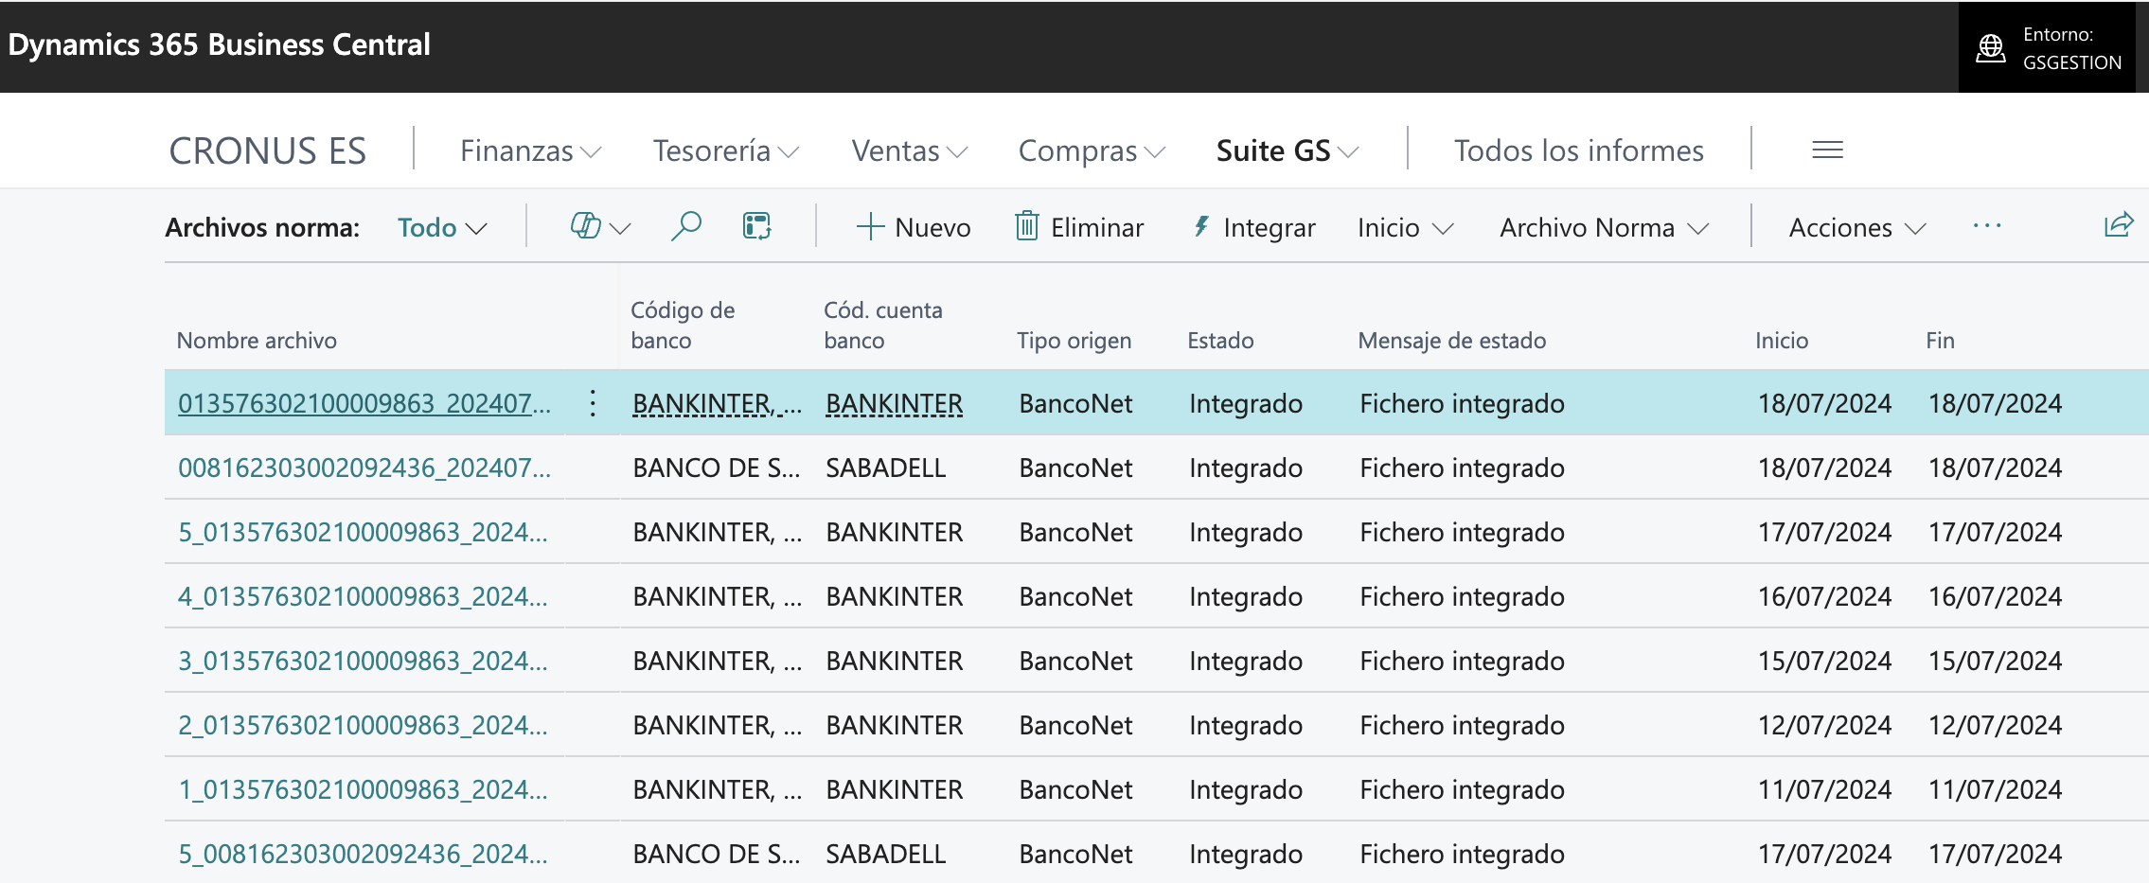2149x883 pixels.
Task: Open file 5_013576302100009863_2024...
Action: tap(364, 532)
